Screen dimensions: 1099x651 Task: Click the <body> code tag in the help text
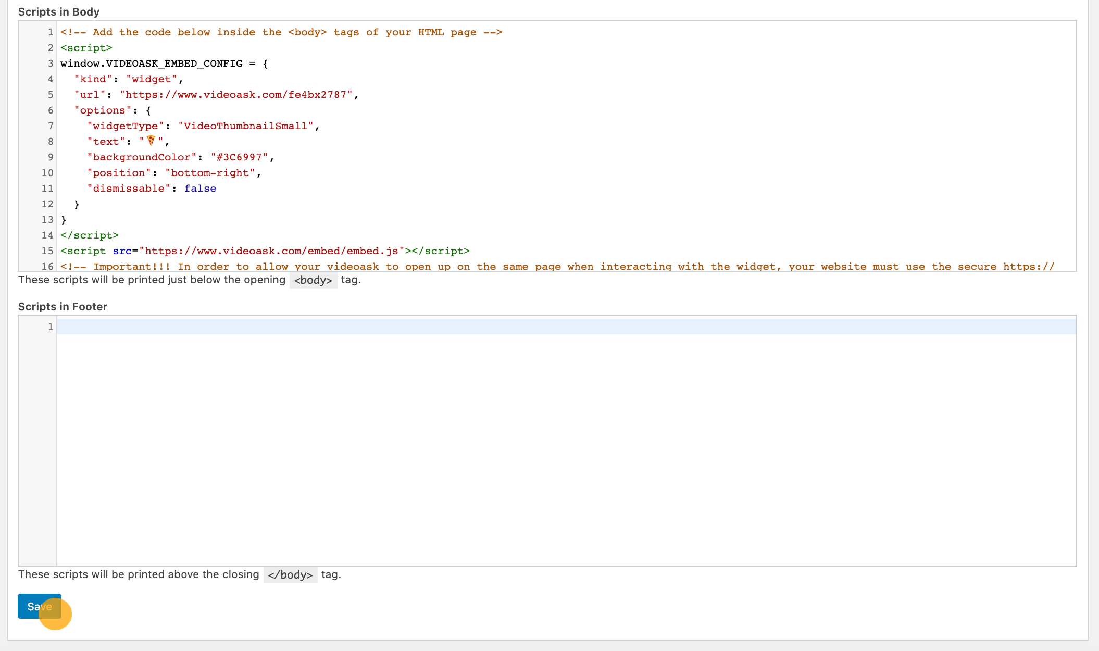[x=313, y=280]
